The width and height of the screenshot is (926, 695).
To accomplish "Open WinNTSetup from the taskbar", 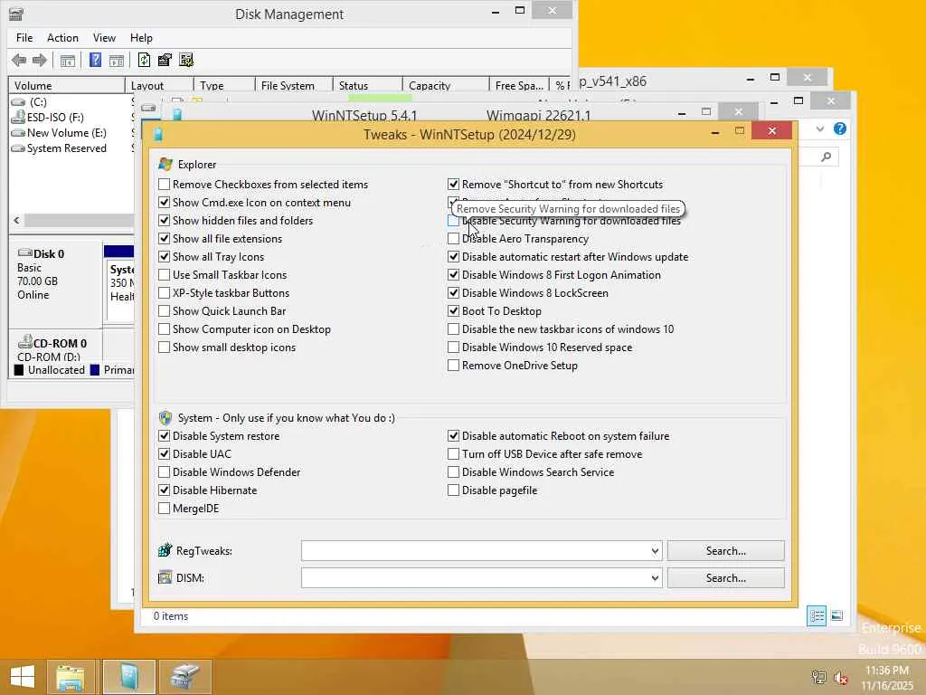I will click(128, 677).
